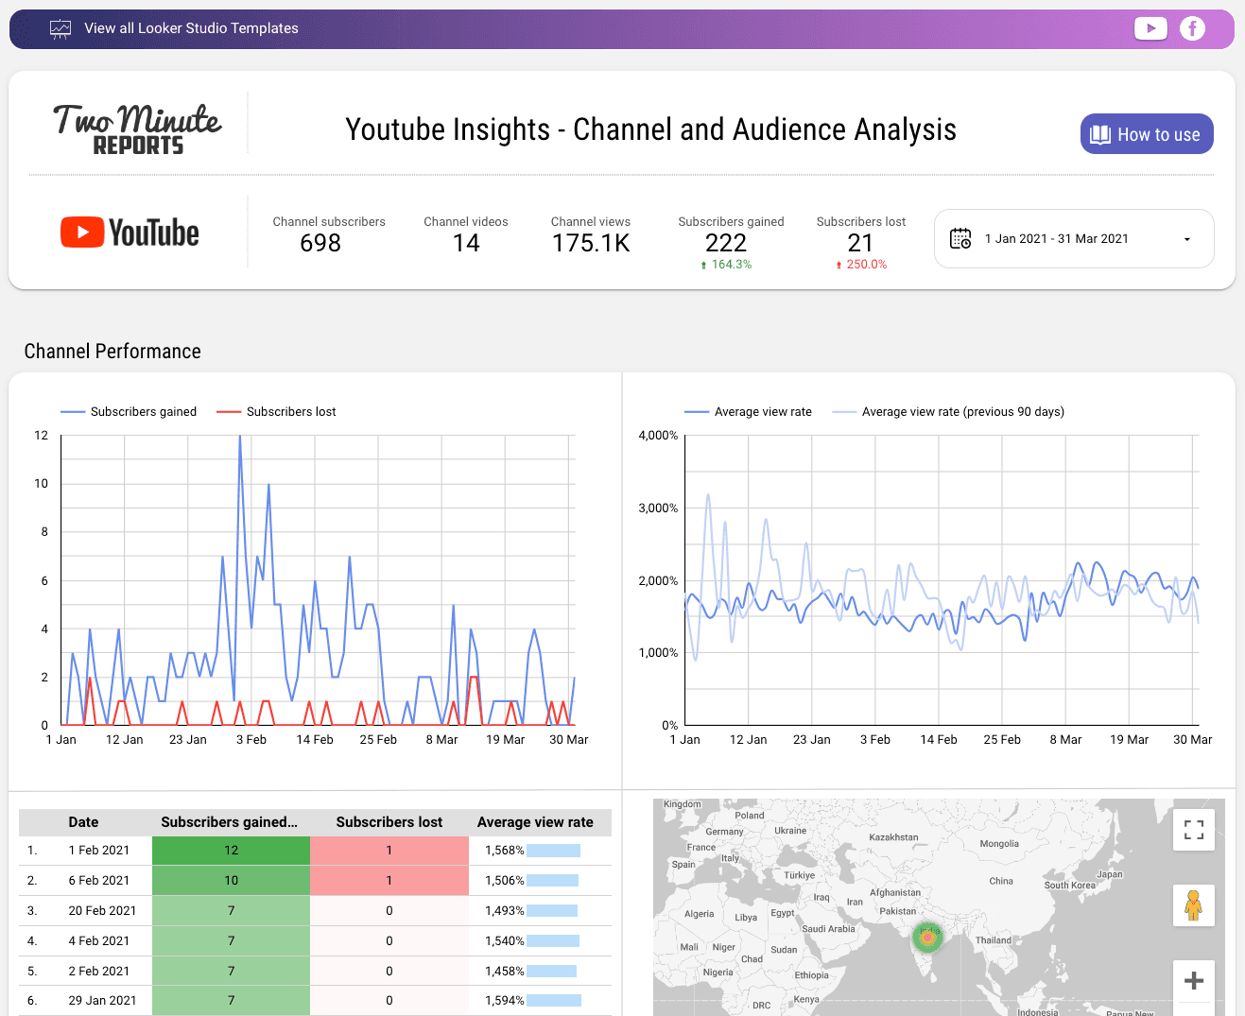Click the book icon on the How to use button
Image resolution: width=1245 pixels, height=1016 pixels.
pos(1099,133)
